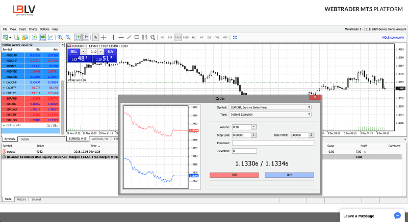
Task: Switch to the Details tab
Action: [x=25, y=139]
